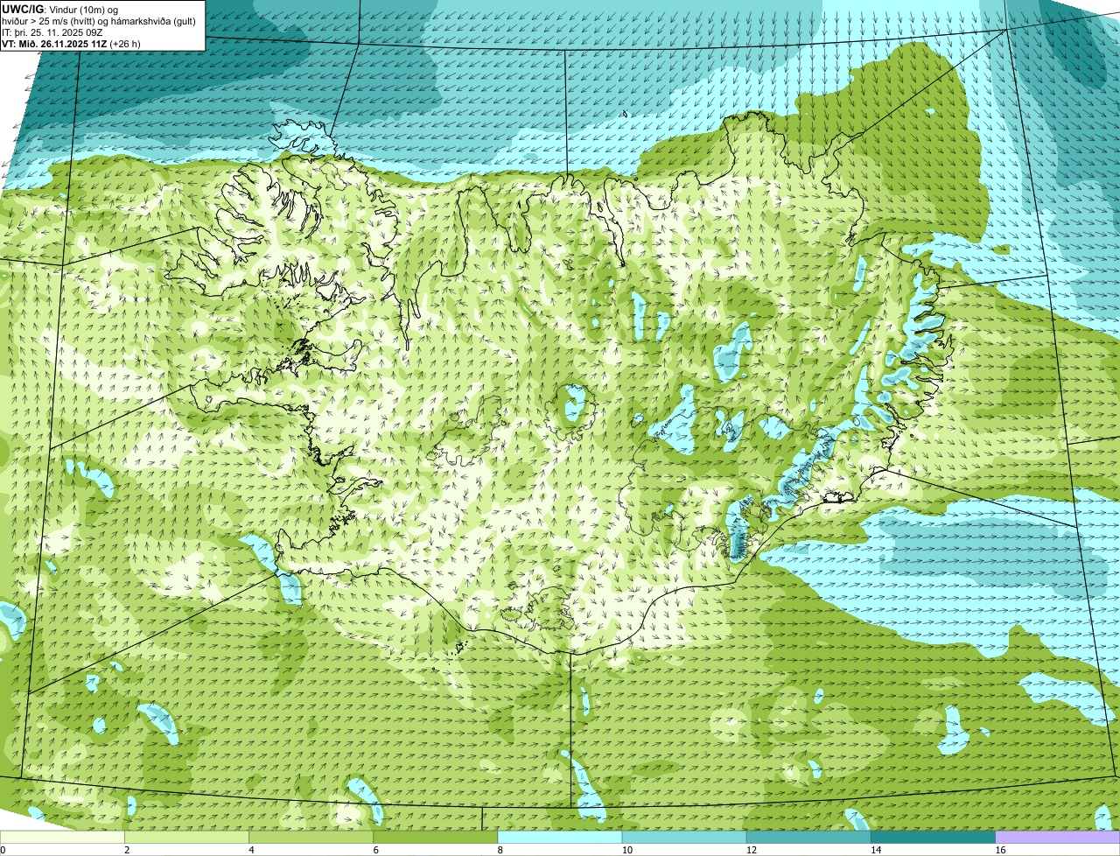Click the 6–8 m/s olive green legend swatch
This screenshot has height=856, width=1120.
437,838
